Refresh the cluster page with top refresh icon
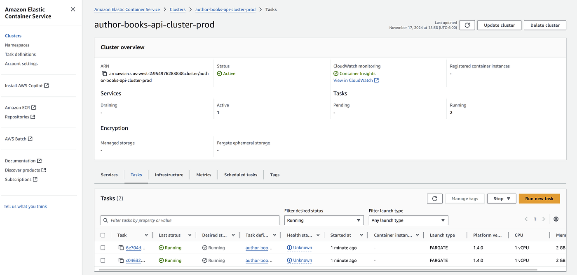Screen dimensions: 577x275 pos(467,25)
